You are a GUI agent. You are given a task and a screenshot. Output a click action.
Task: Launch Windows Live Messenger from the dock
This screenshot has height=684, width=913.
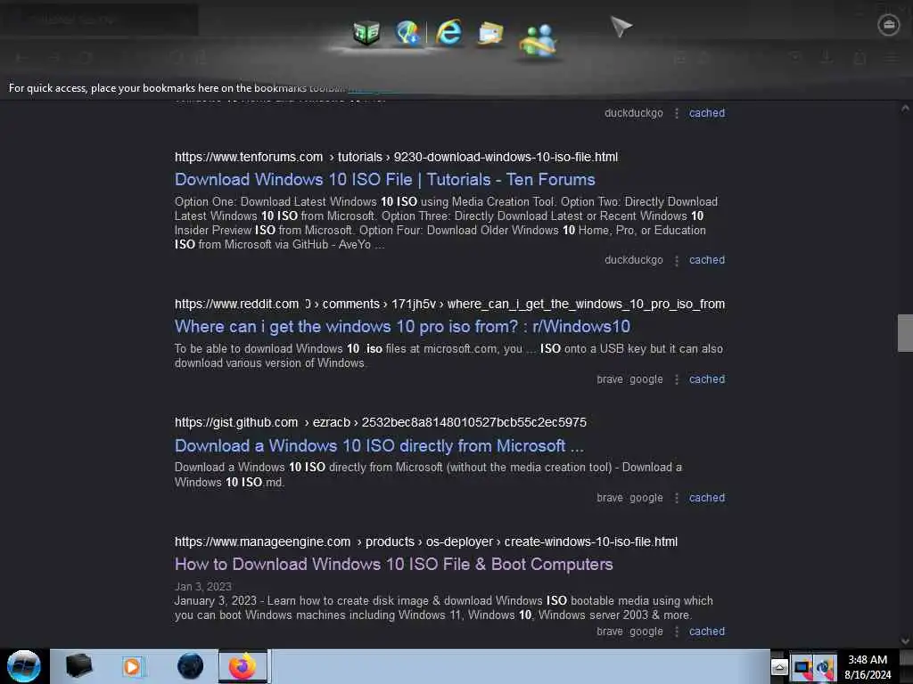click(x=538, y=41)
